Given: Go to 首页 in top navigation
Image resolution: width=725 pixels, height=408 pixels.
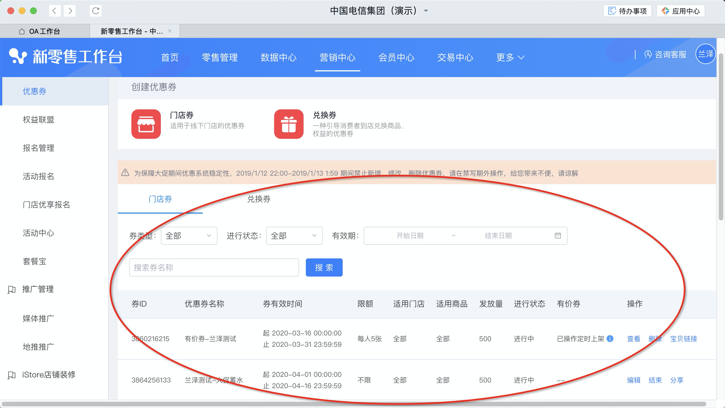Looking at the screenshot, I should point(170,58).
